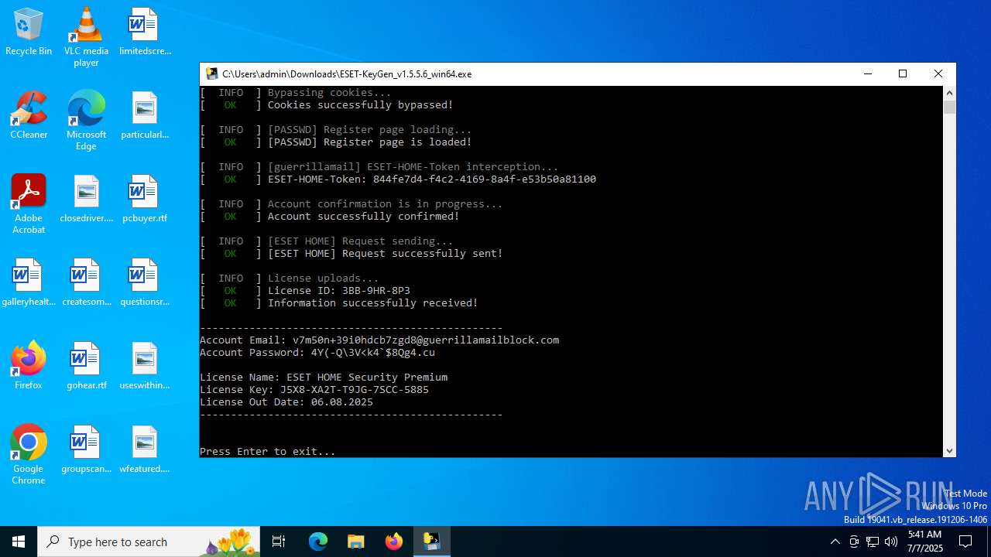Minimize the ESET-KeyGen console window

pos(867,74)
